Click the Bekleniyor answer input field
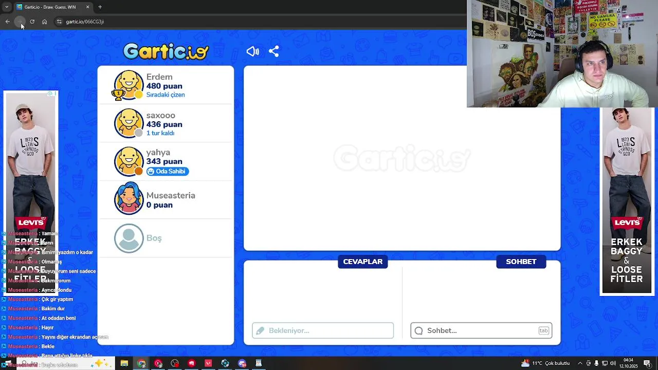 323,330
